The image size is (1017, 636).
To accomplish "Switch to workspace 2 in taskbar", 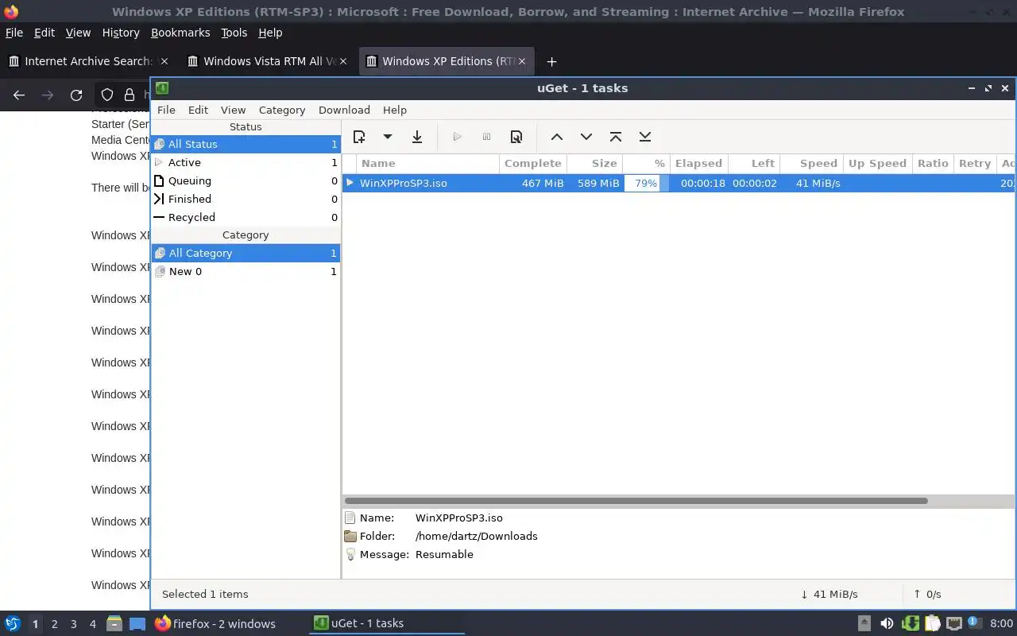I will [54, 624].
